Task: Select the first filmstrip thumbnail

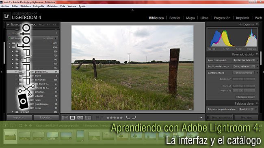Action: [x=11, y=136]
